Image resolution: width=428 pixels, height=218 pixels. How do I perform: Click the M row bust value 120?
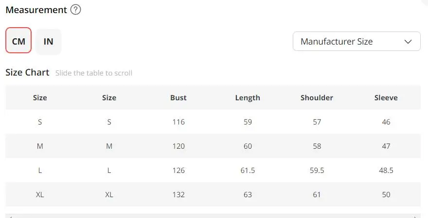pos(178,146)
